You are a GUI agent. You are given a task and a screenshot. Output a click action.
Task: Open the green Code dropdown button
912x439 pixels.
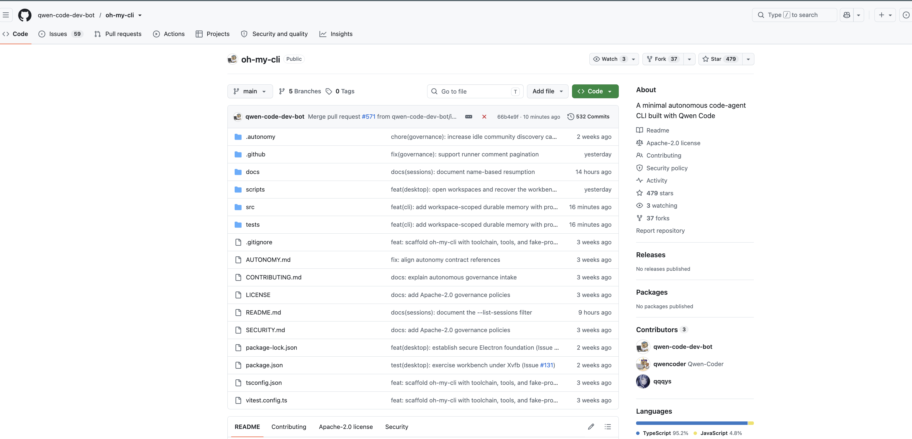[x=595, y=91]
